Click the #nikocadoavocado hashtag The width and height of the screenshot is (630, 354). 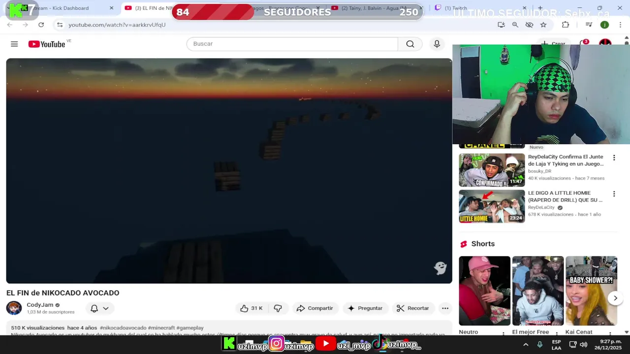point(123,328)
